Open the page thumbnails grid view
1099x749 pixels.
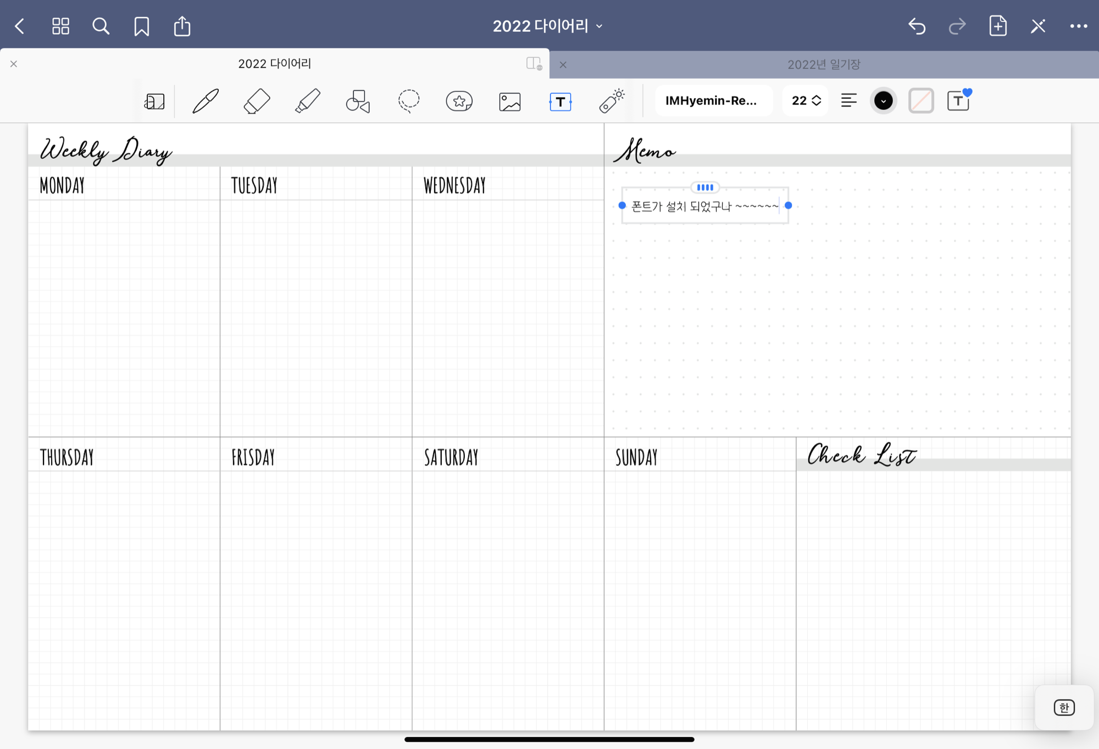60,26
